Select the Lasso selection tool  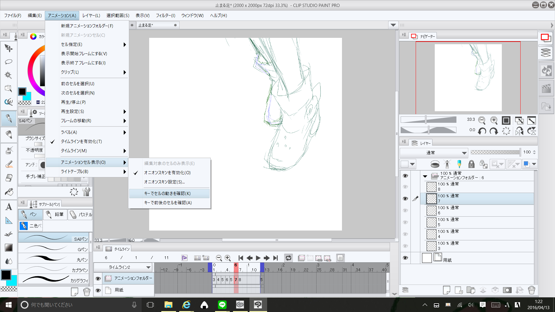click(x=9, y=62)
